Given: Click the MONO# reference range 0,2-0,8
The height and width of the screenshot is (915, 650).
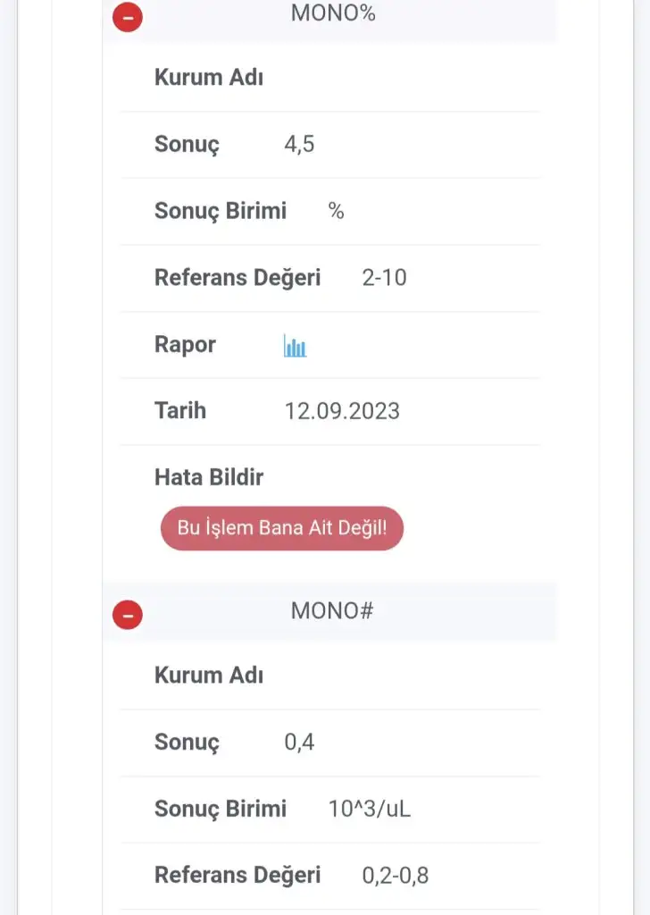Looking at the screenshot, I should [396, 876].
